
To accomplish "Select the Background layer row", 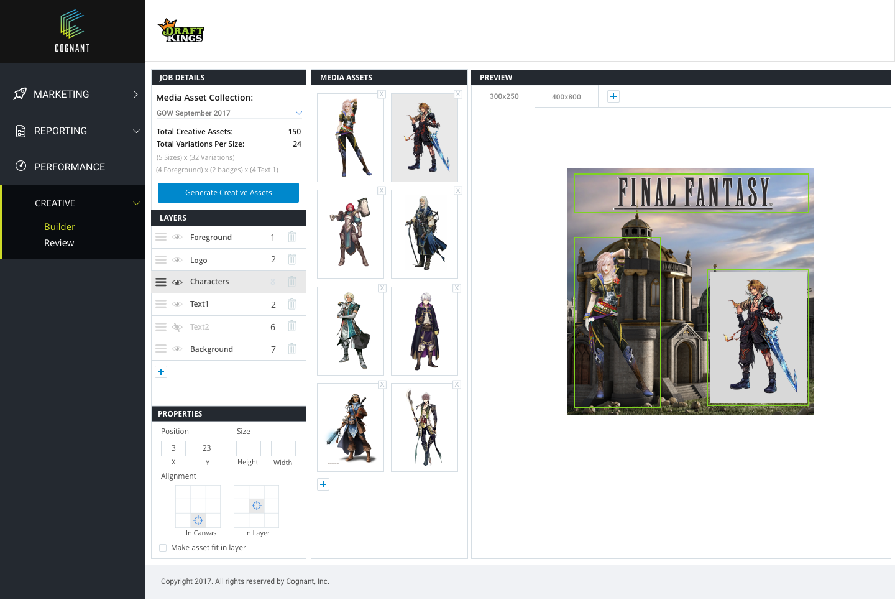I will coord(229,349).
